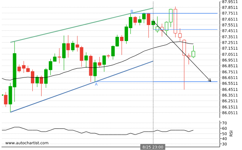
Task: Click the RSI 30 level label
Action: coord(224,144)
